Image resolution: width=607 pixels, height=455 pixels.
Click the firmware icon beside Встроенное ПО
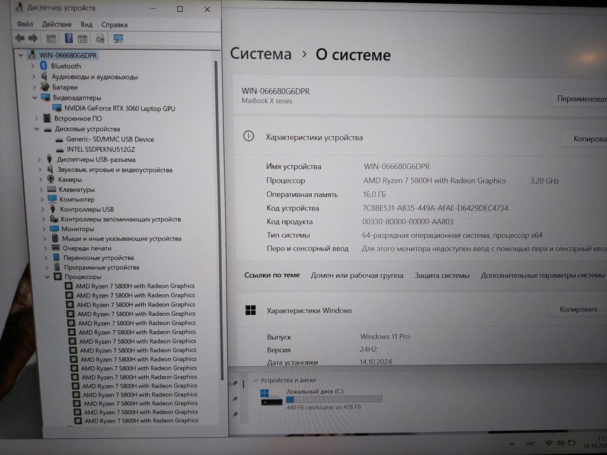point(47,118)
